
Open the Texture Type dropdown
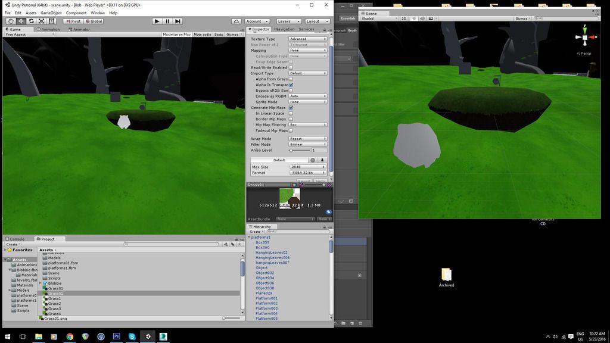point(307,39)
